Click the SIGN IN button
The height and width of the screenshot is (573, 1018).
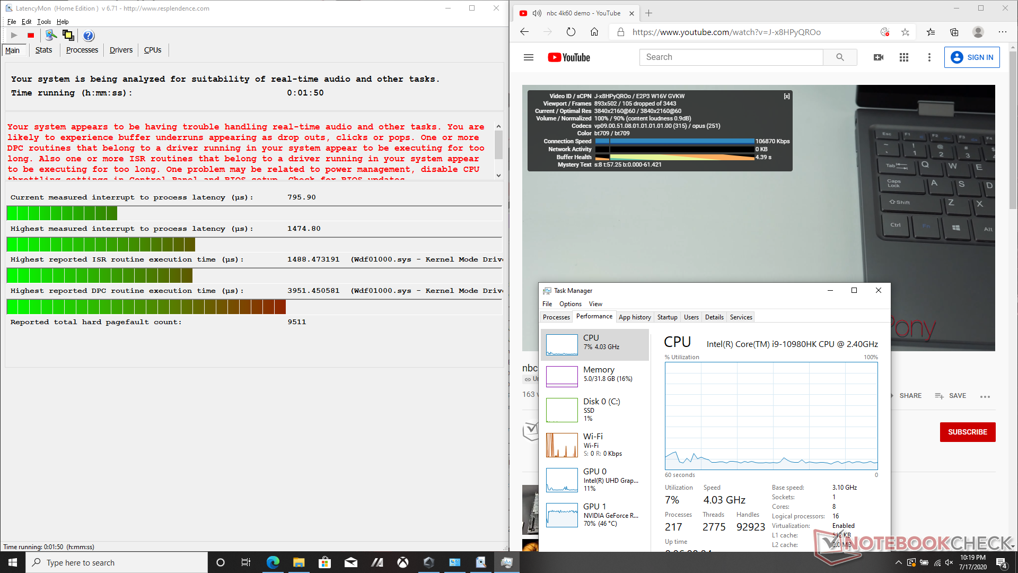tap(972, 57)
